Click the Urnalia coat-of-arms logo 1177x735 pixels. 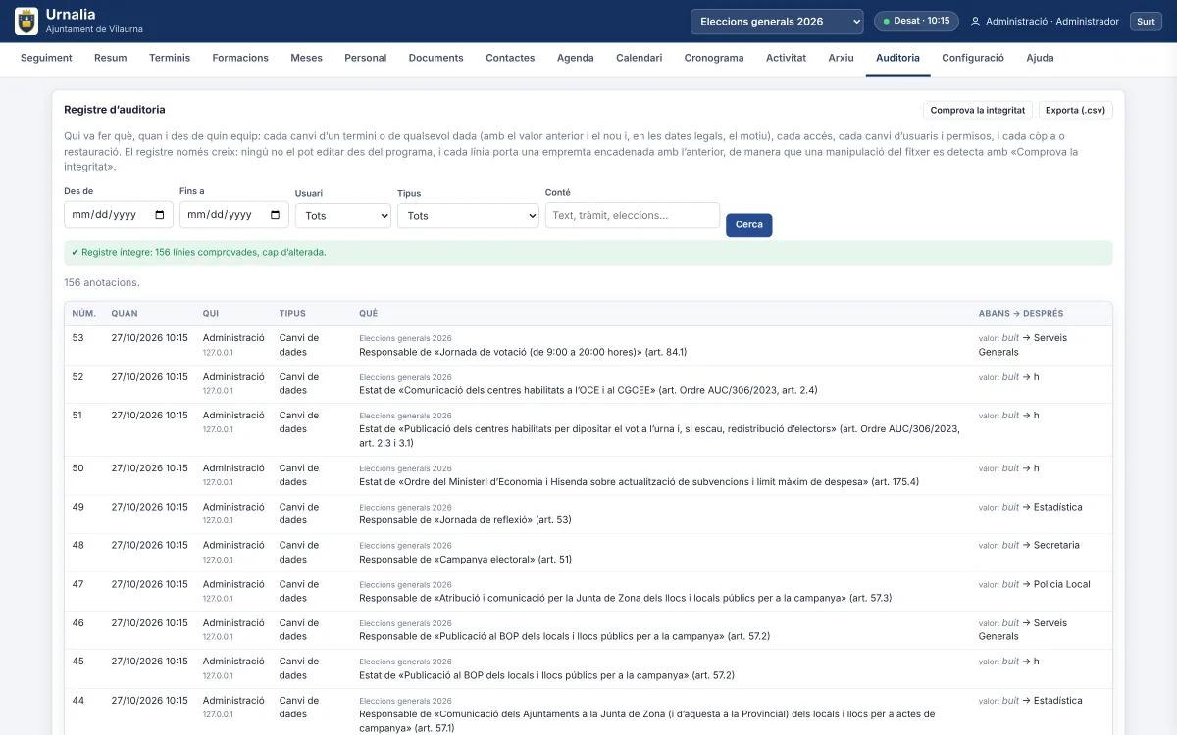click(x=26, y=21)
